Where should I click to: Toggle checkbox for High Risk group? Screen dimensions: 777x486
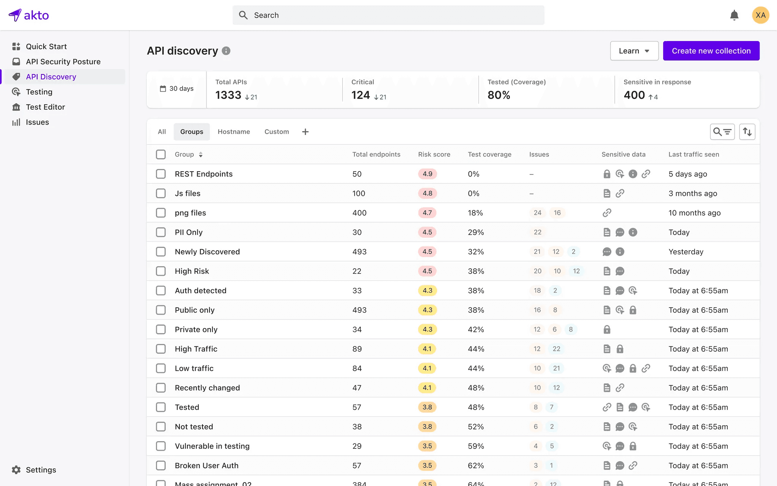tap(160, 271)
